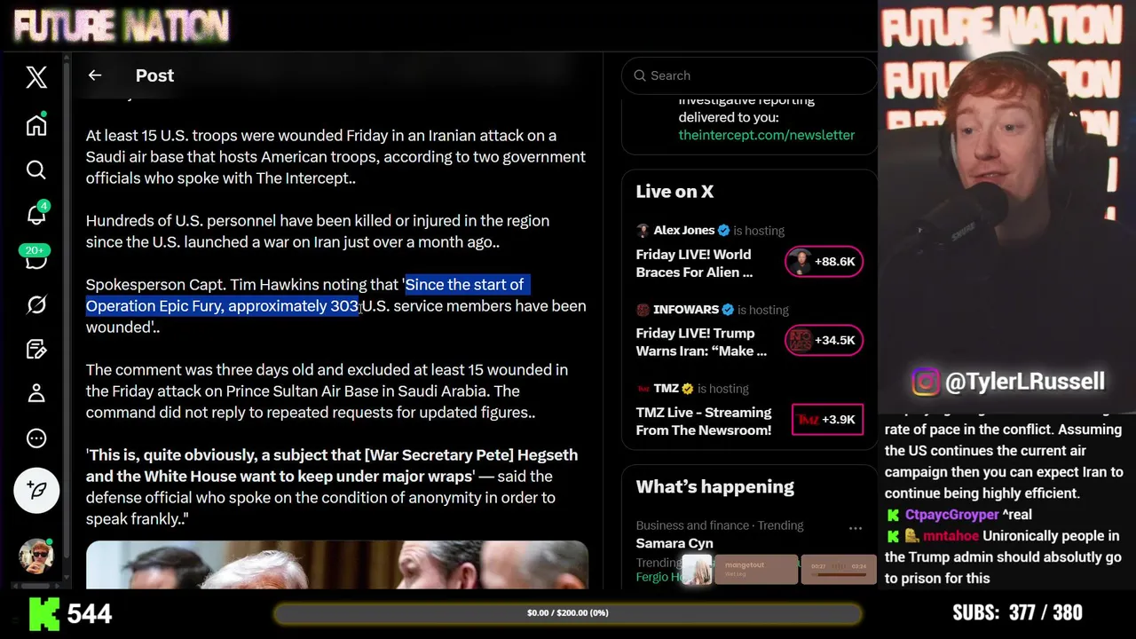
Task: Click the Kick logo in the bottom-left overlay
Action: (x=44, y=613)
